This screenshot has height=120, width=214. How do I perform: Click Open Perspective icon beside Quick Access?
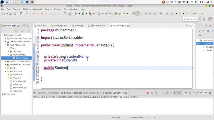tap(204, 19)
